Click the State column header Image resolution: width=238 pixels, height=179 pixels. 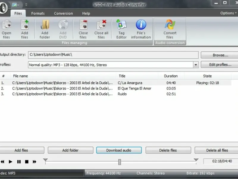pyautogui.click(x=207, y=76)
